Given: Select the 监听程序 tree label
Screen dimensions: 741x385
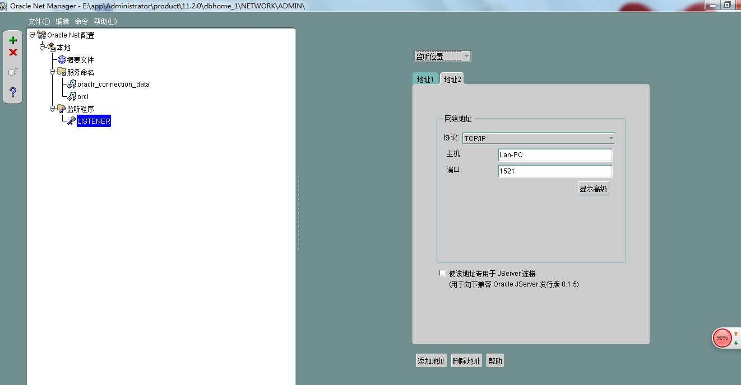Looking at the screenshot, I should pos(81,109).
